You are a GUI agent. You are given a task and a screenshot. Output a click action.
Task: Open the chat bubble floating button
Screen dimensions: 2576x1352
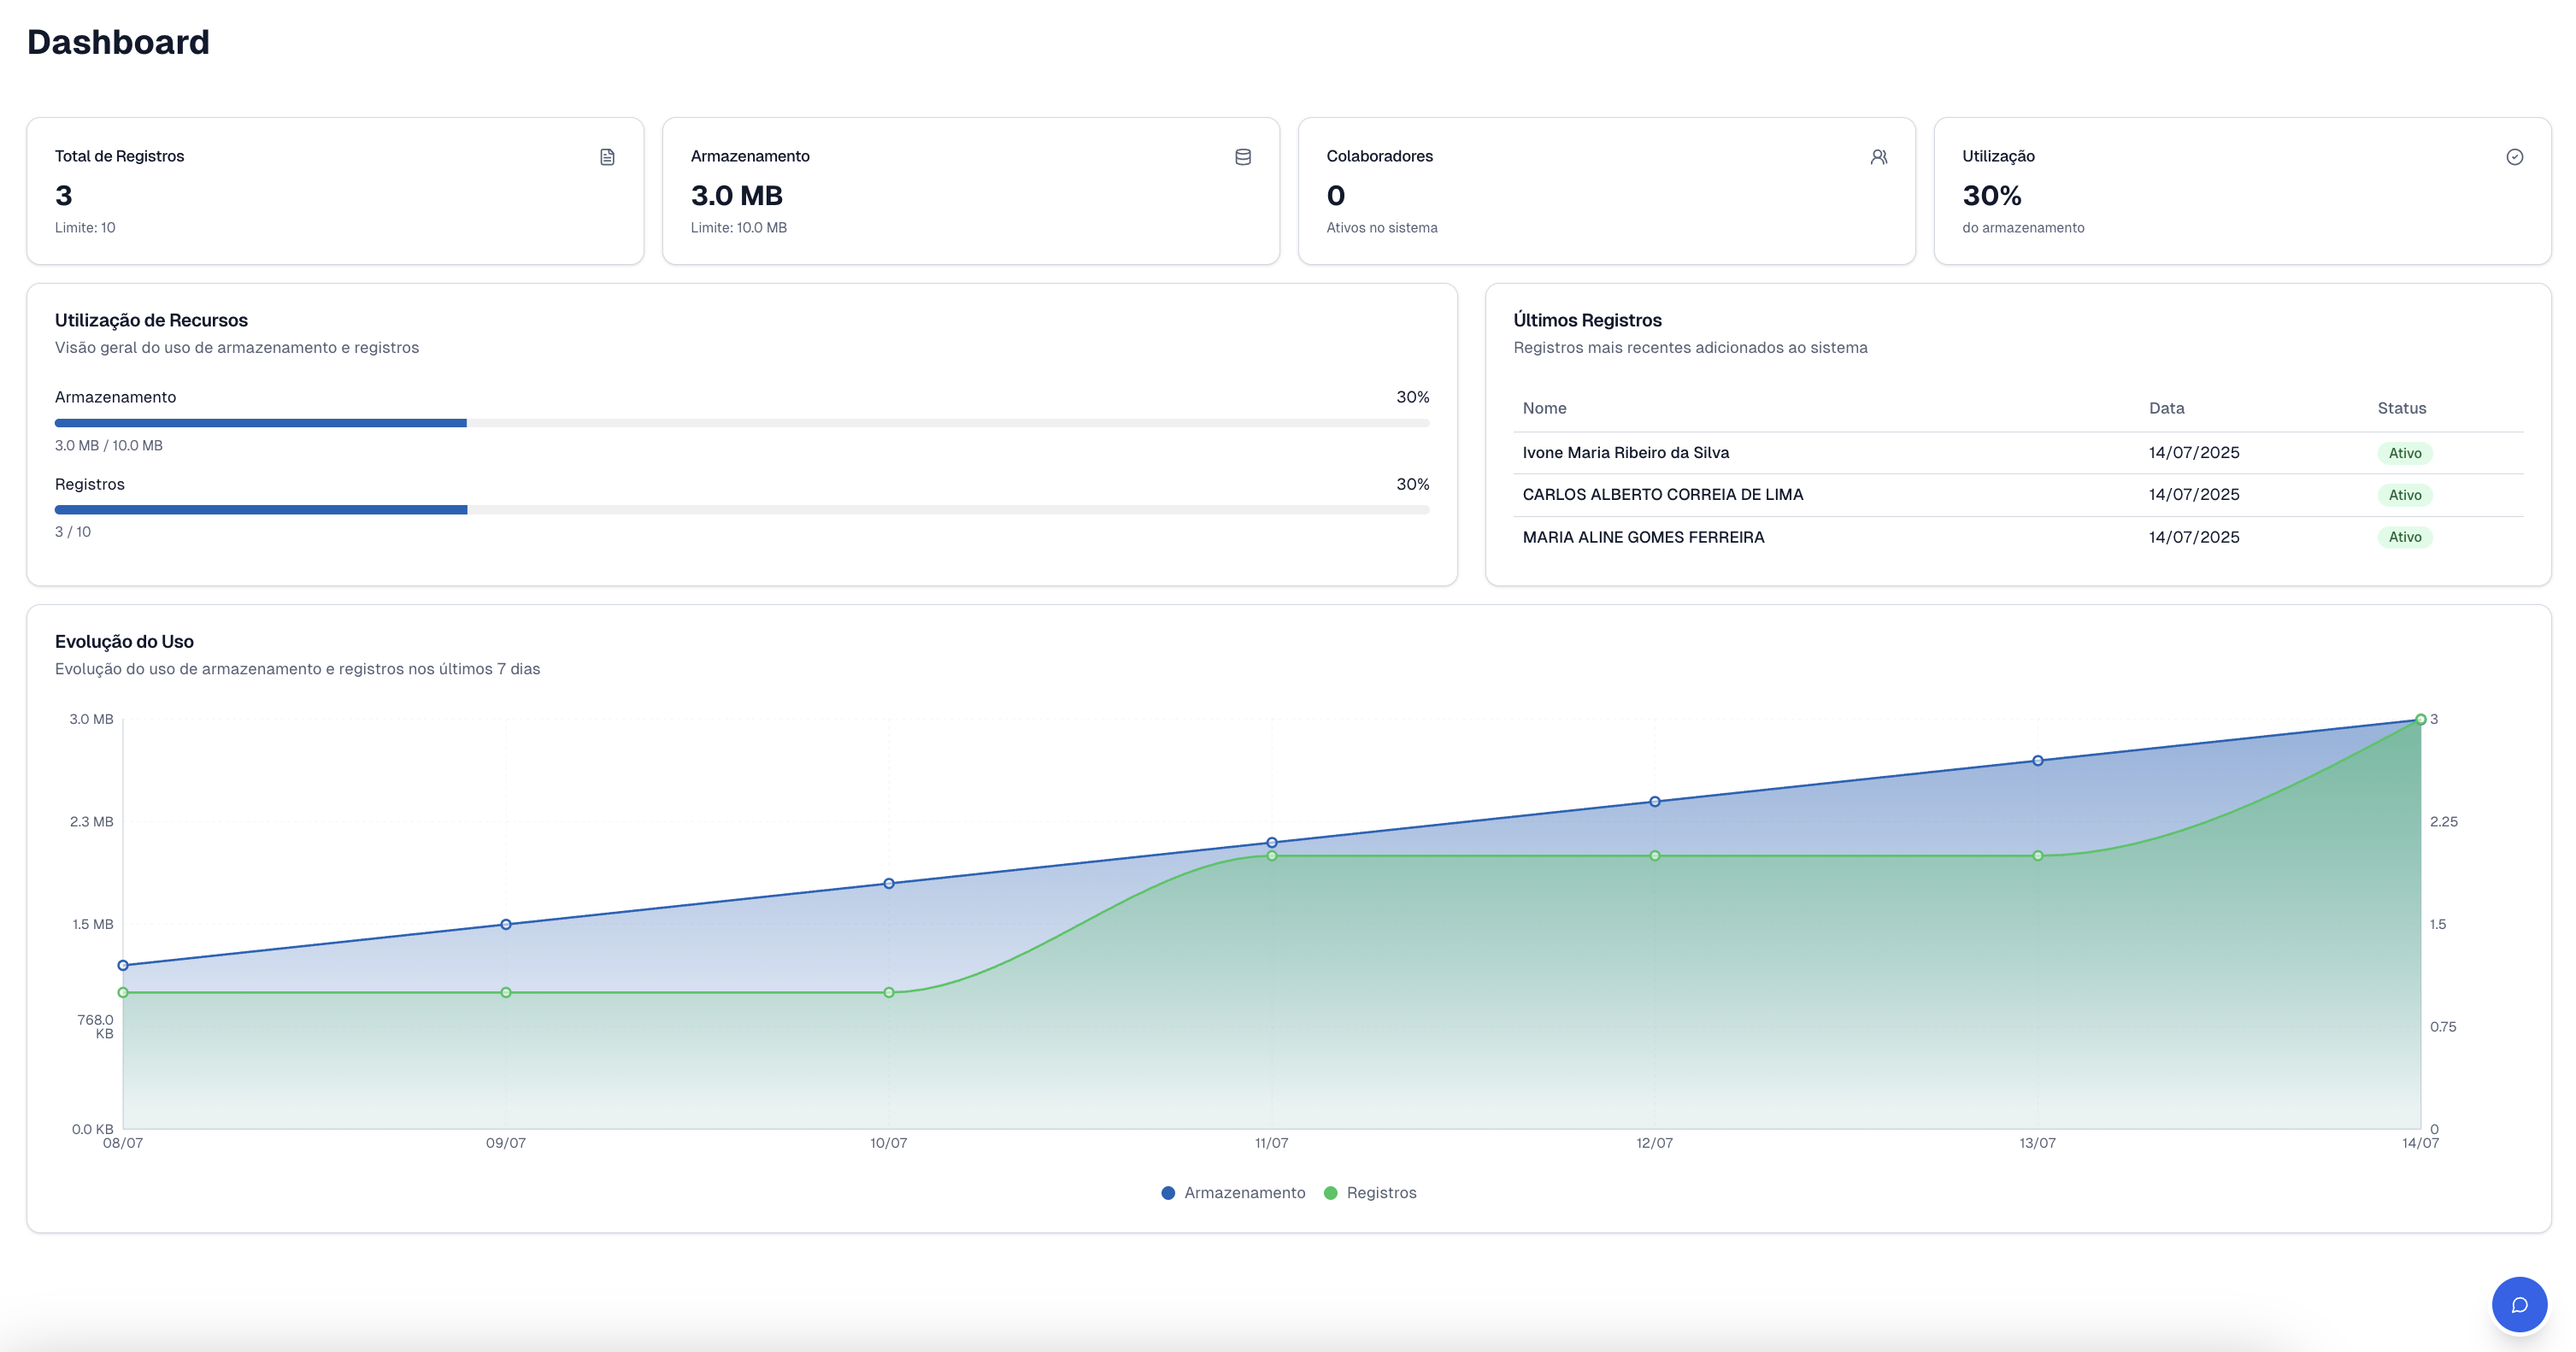2519,1305
